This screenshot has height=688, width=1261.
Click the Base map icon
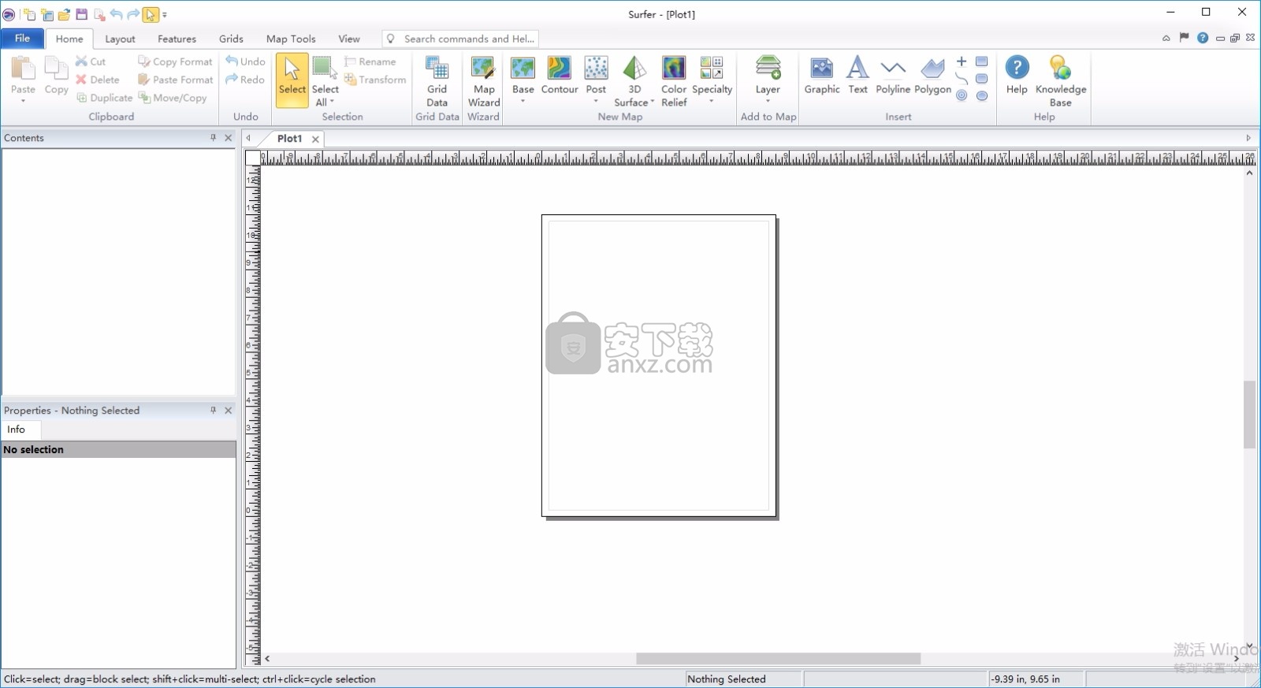click(523, 68)
